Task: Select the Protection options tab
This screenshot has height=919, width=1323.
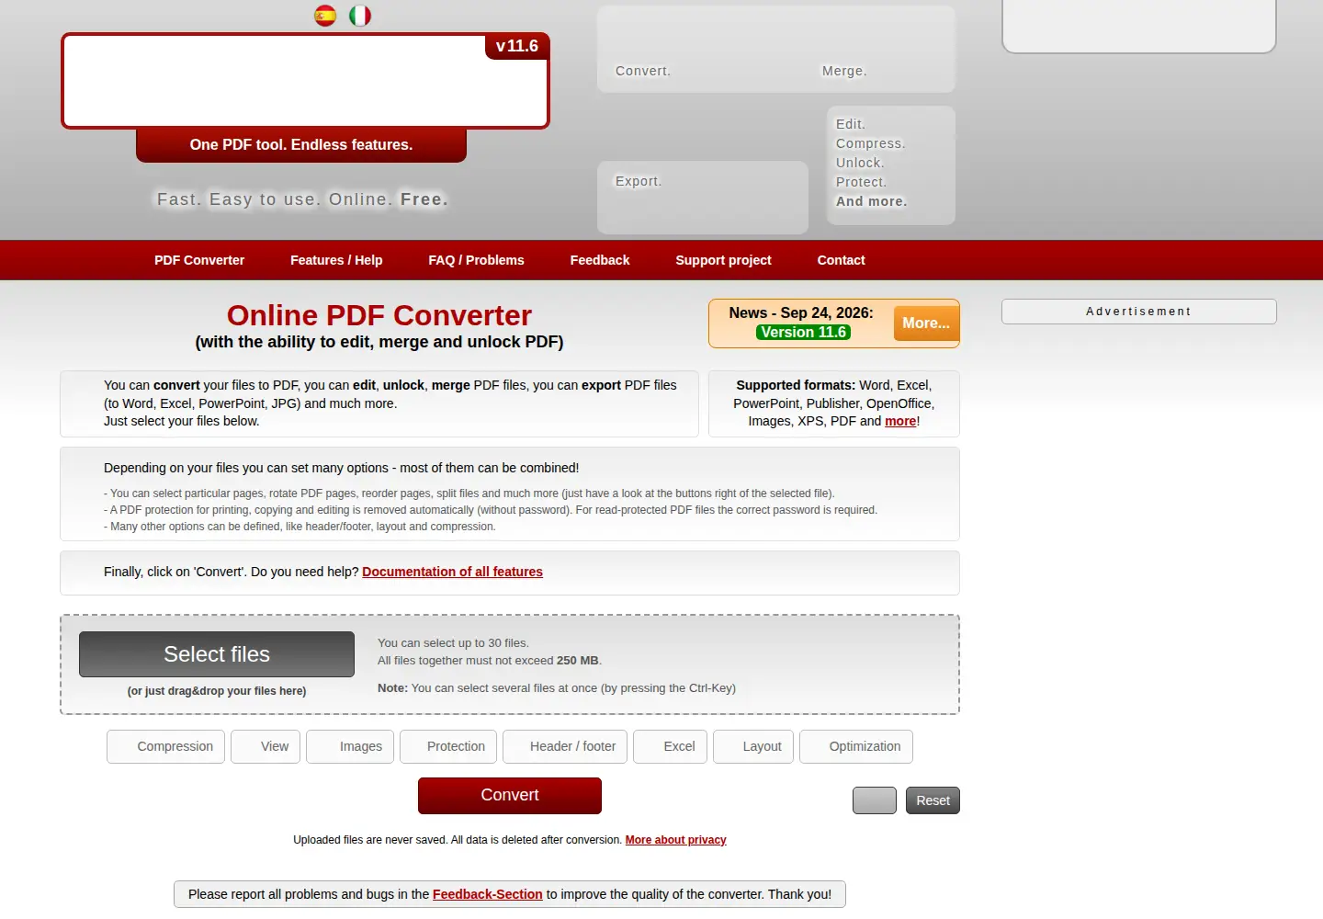Action: [448, 746]
